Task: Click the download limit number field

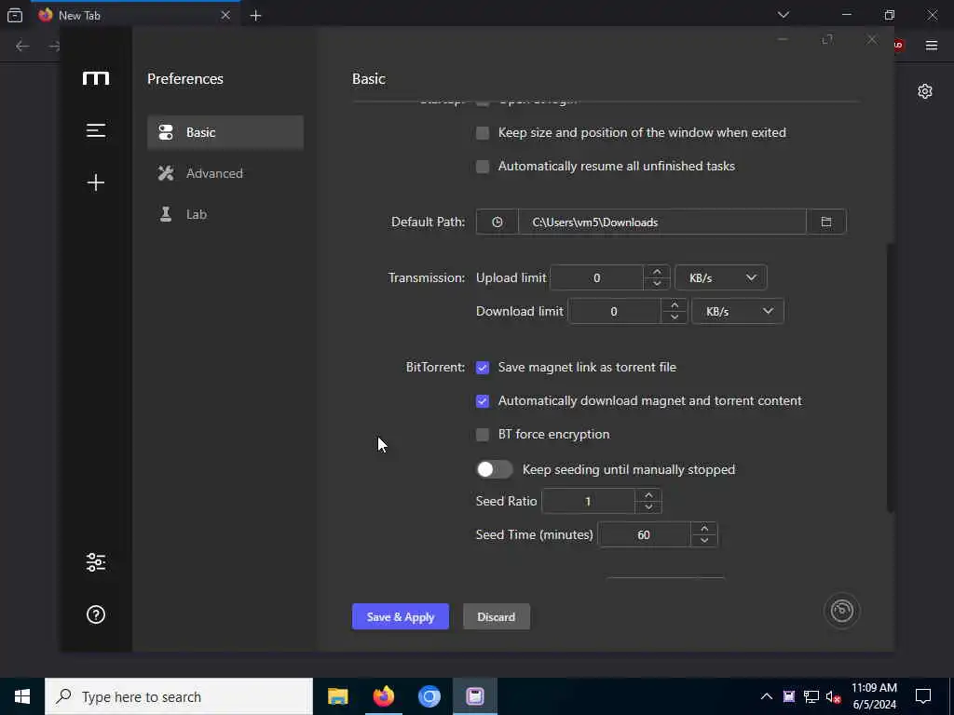Action: (614, 311)
